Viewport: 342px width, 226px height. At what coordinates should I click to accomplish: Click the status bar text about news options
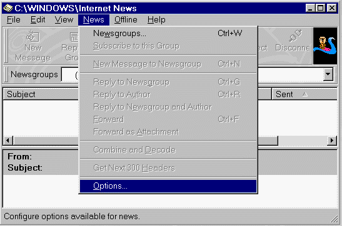tap(72, 217)
